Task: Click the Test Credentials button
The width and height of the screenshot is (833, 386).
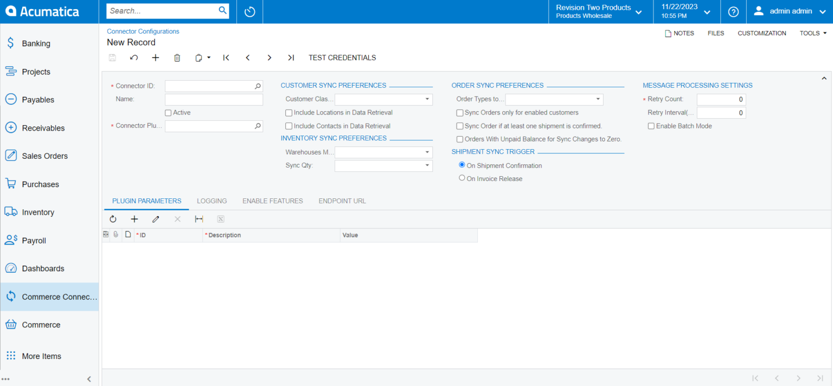Action: pos(342,57)
